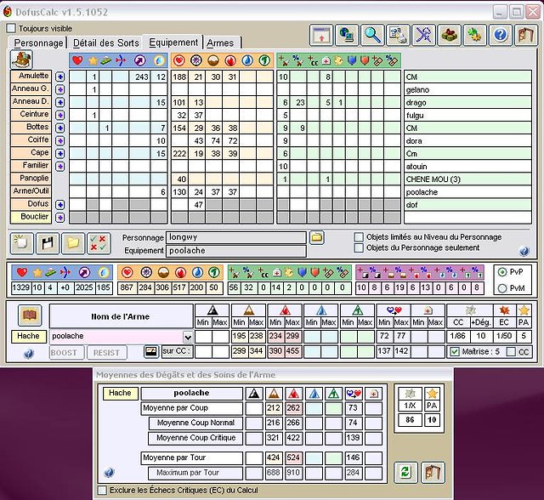Switch to the Détail des Sorts tab

pyautogui.click(x=105, y=43)
